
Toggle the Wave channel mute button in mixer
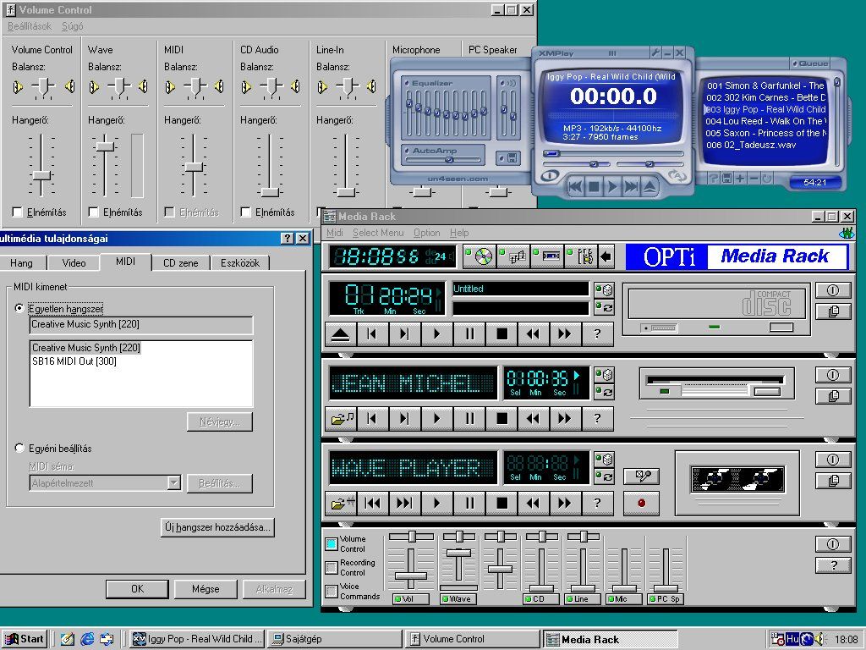click(x=459, y=598)
